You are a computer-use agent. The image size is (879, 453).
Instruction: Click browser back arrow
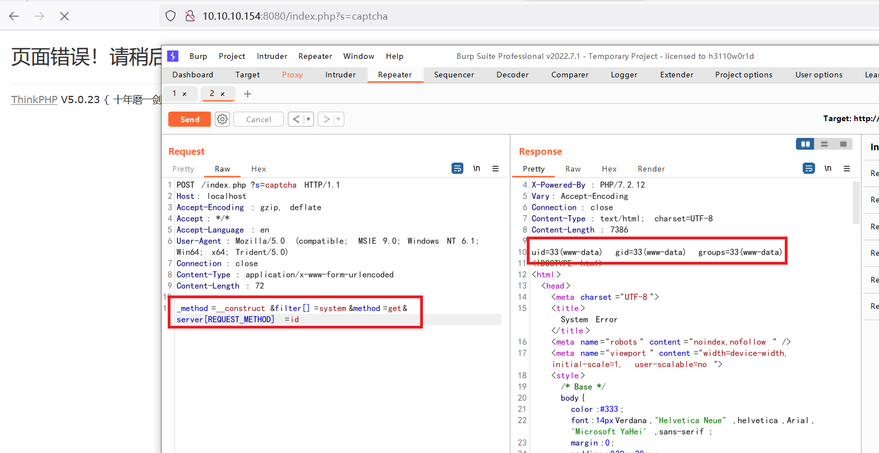[14, 16]
